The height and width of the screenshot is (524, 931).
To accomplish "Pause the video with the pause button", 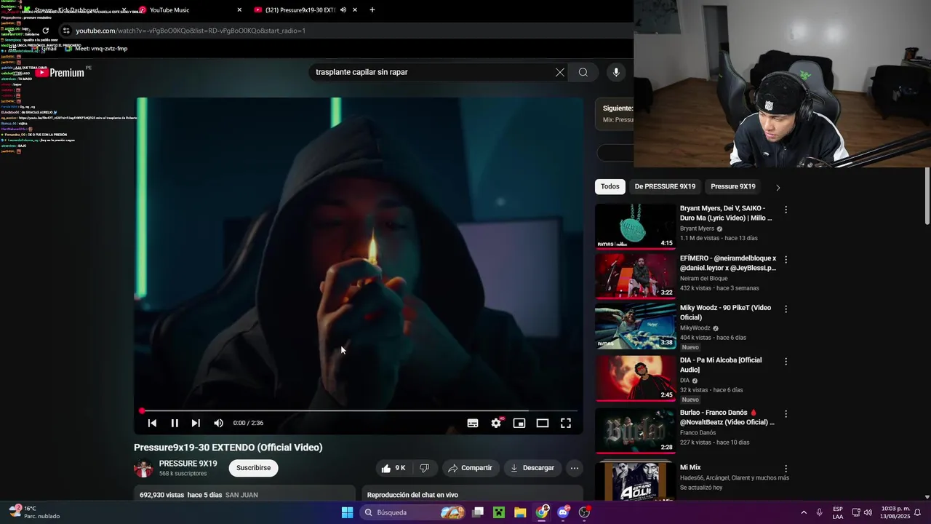I will tap(175, 423).
